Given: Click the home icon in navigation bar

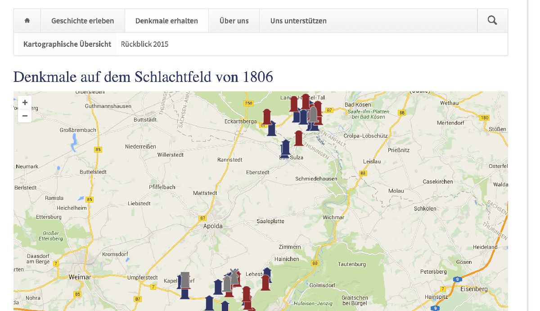Looking at the screenshot, I should tap(27, 21).
